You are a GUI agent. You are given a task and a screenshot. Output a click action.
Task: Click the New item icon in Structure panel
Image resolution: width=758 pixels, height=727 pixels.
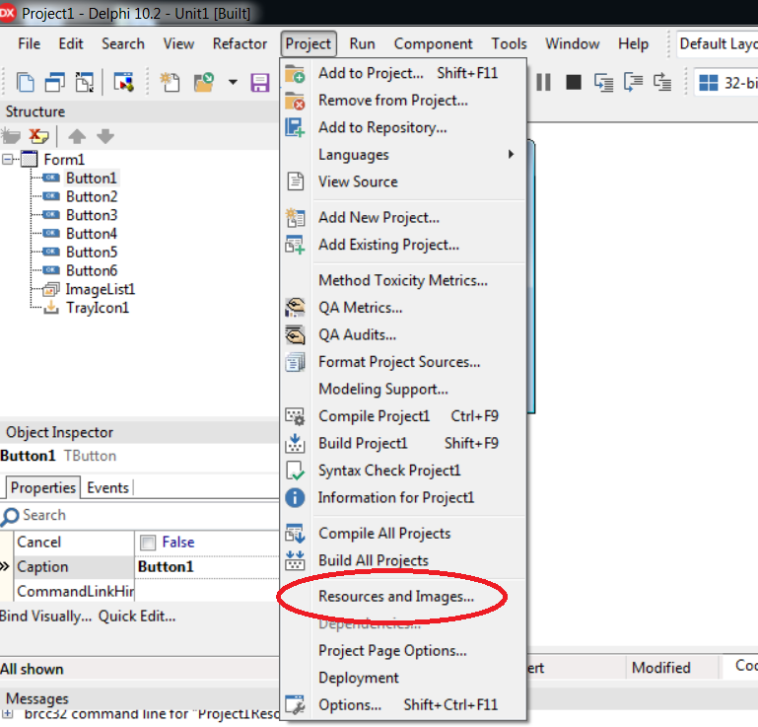pyautogui.click(x=11, y=136)
